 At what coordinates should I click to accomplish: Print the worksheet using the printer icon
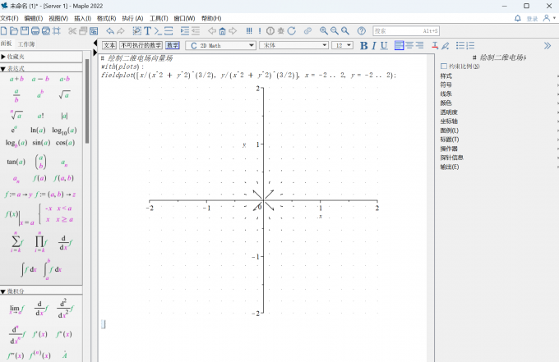point(35,31)
